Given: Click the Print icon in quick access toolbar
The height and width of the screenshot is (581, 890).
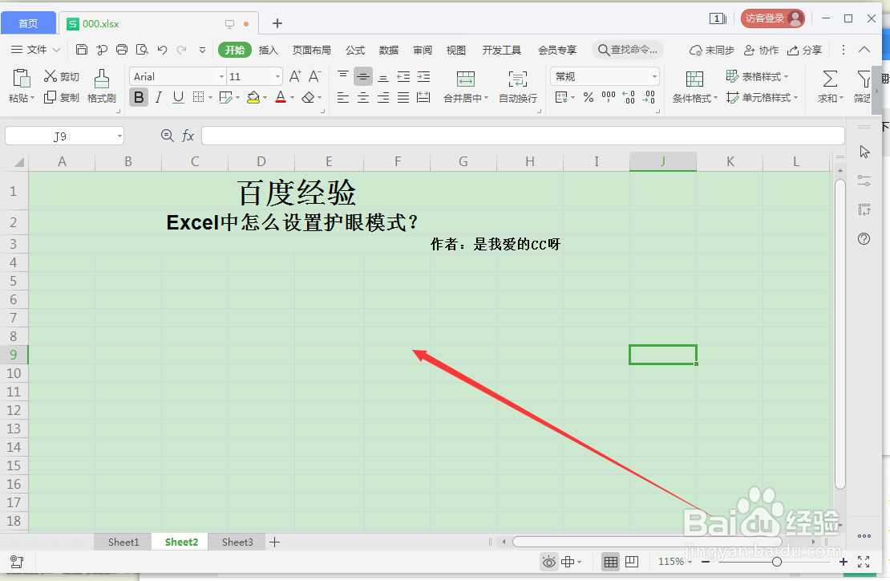Looking at the screenshot, I should click(x=121, y=50).
